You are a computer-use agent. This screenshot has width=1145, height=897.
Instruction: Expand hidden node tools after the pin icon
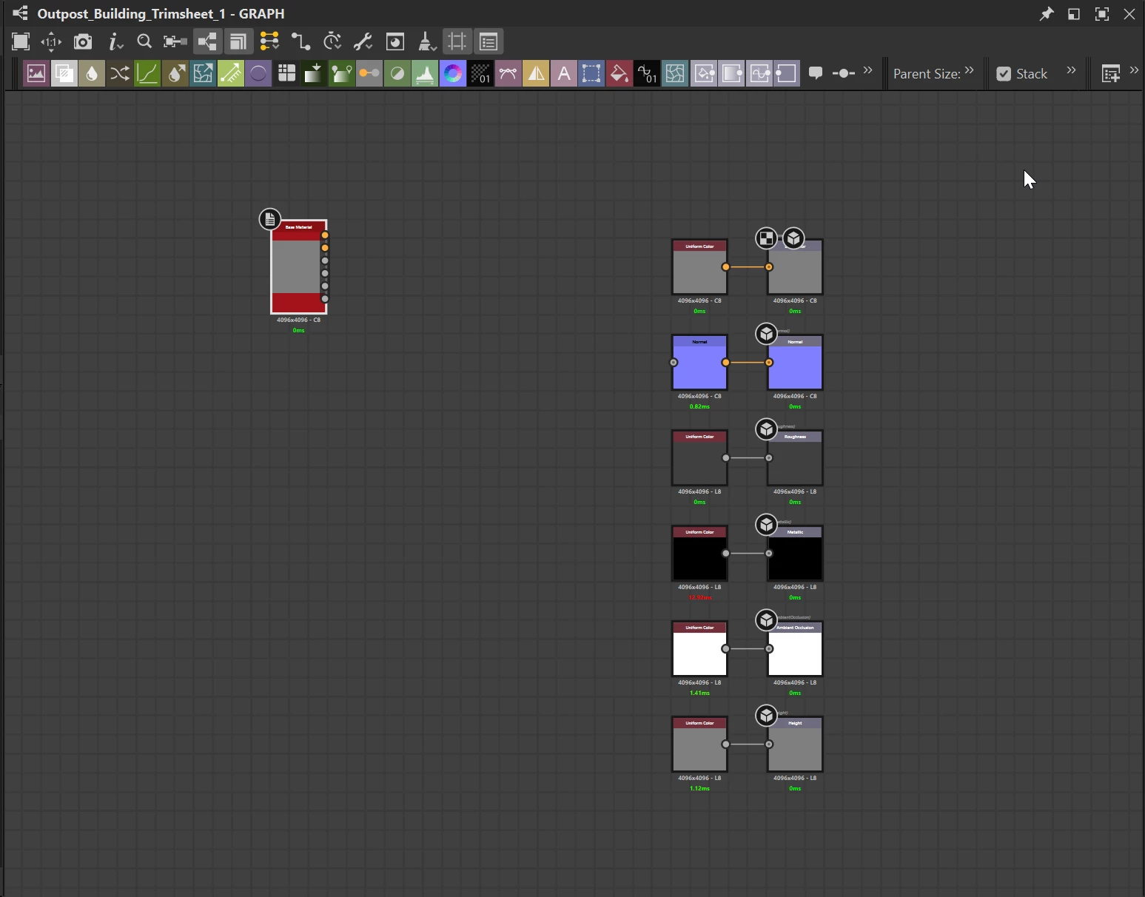[868, 71]
